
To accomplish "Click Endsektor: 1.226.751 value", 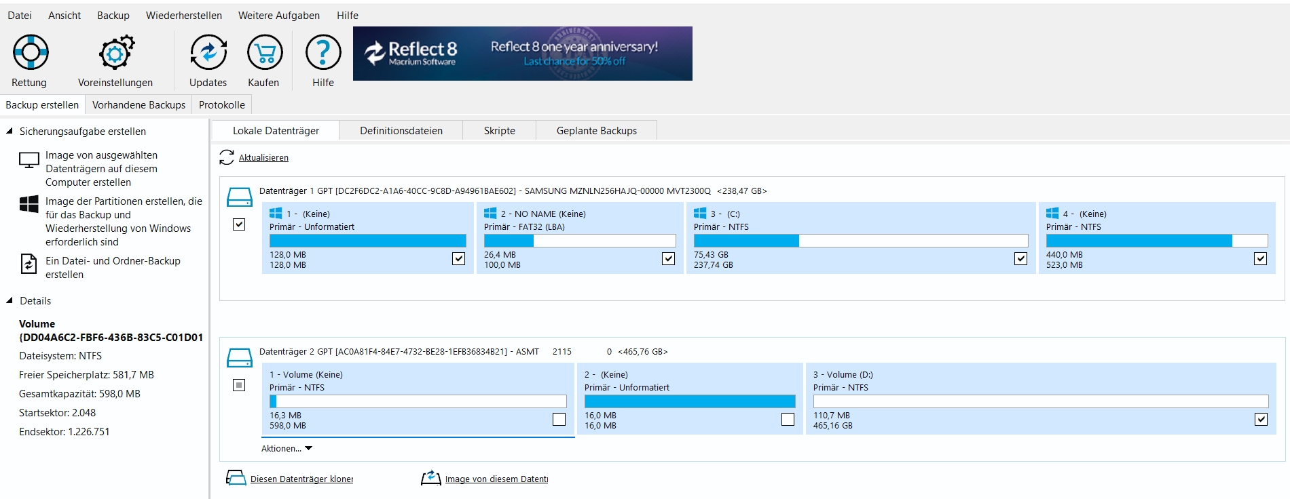I will 64,432.
